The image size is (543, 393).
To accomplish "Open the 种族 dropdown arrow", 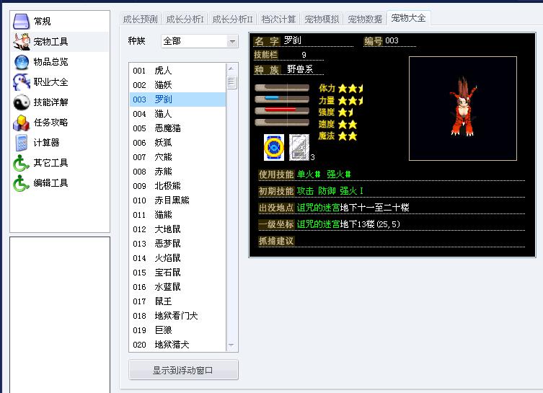I will point(231,42).
